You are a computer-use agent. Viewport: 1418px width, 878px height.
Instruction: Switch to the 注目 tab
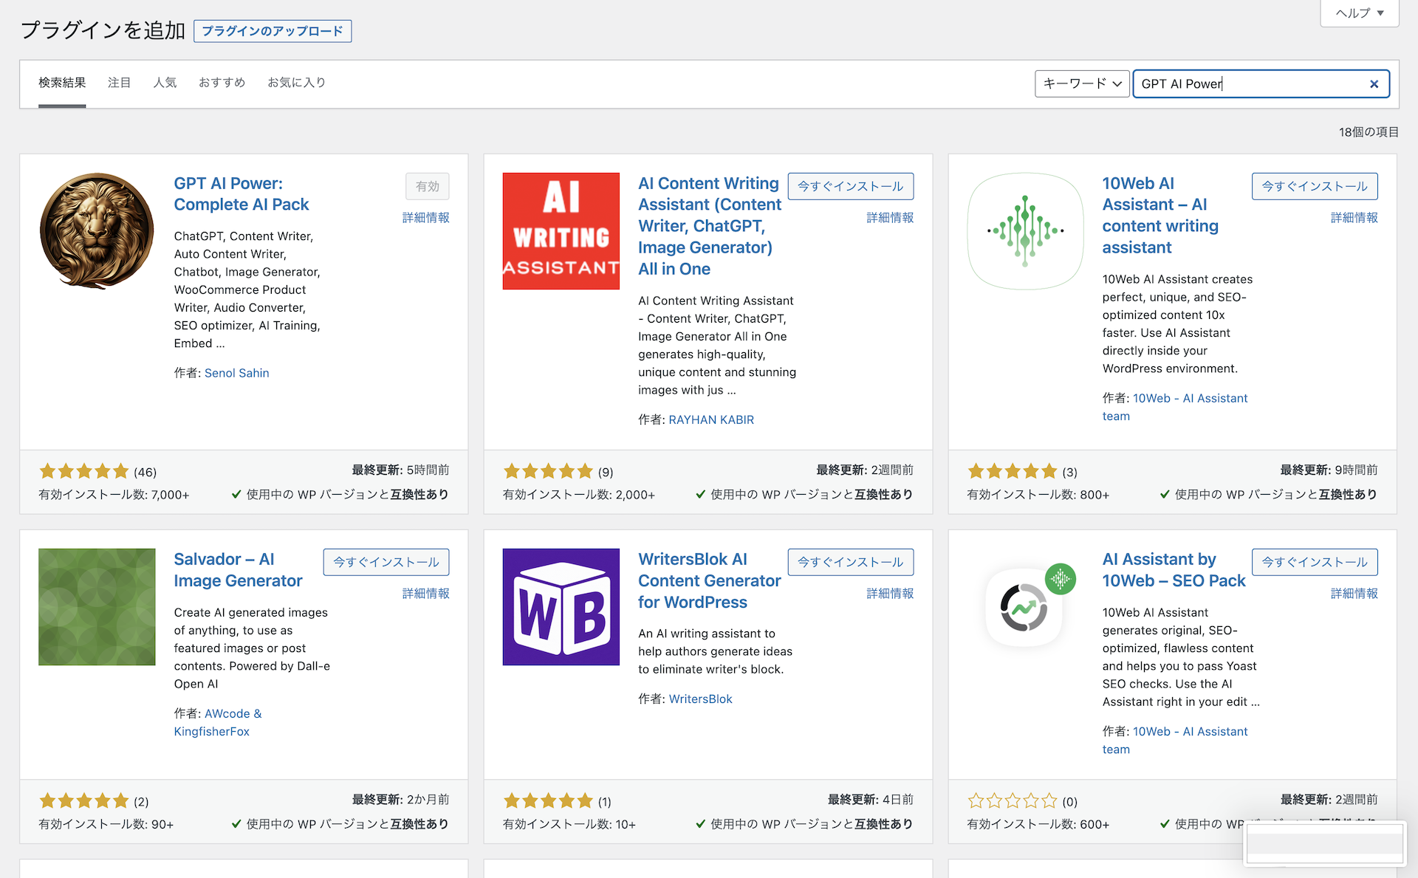(119, 83)
